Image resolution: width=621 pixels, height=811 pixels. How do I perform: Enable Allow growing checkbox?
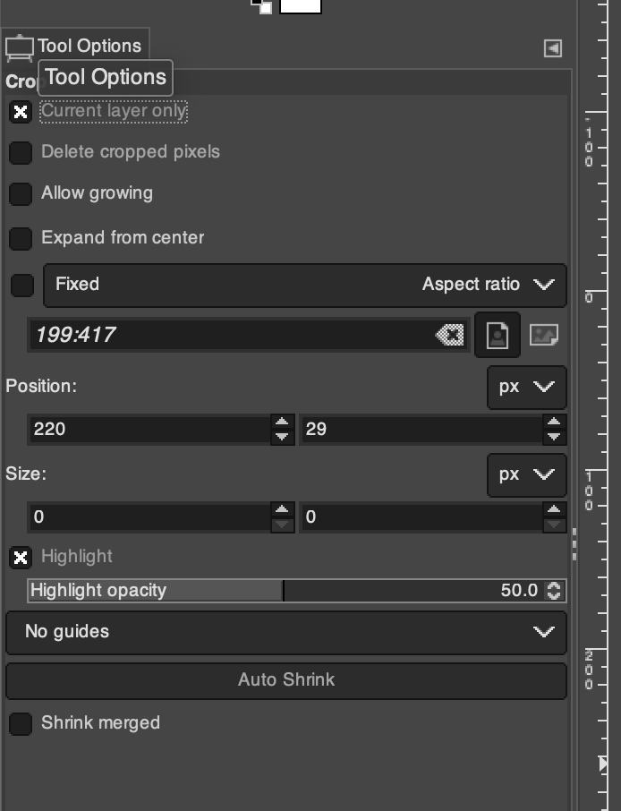pos(21,193)
